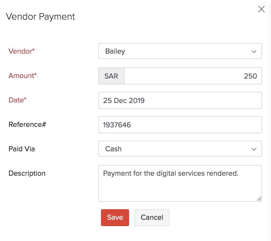Click the Description field label
The width and height of the screenshot is (271, 241).
(x=27, y=173)
